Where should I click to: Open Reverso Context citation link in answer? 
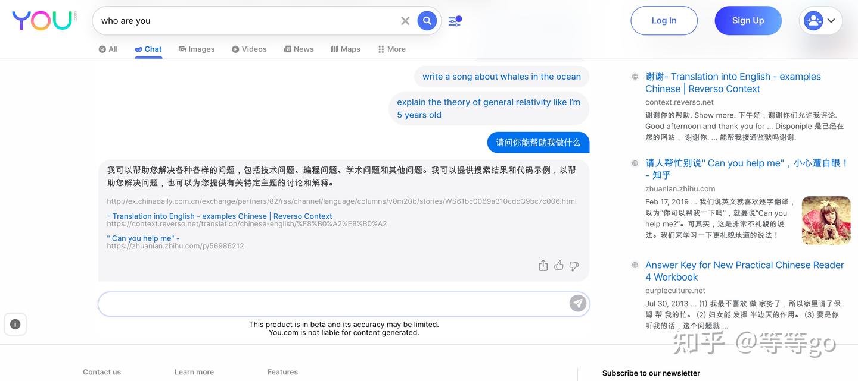(219, 216)
